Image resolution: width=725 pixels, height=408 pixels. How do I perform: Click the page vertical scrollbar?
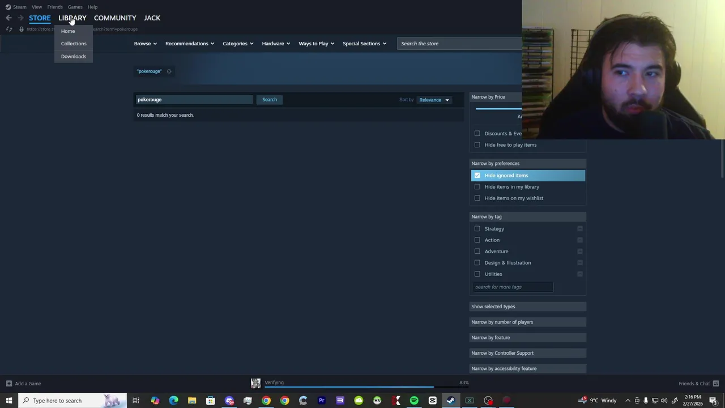(x=723, y=159)
